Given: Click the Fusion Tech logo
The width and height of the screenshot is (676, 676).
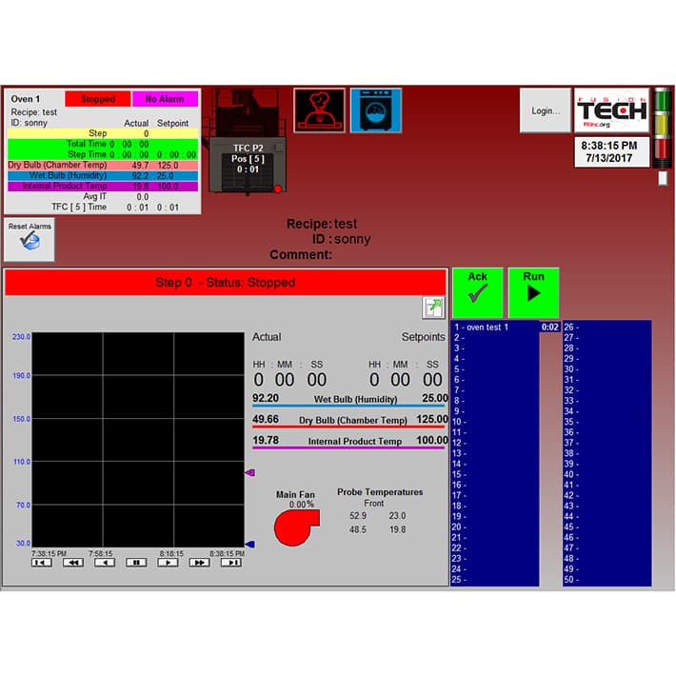Looking at the screenshot, I should click(611, 110).
